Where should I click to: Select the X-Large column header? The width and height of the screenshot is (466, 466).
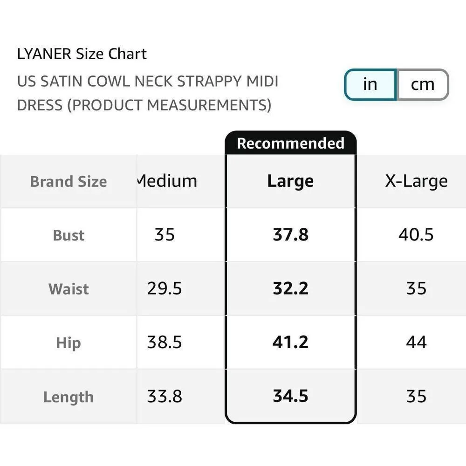click(x=416, y=180)
